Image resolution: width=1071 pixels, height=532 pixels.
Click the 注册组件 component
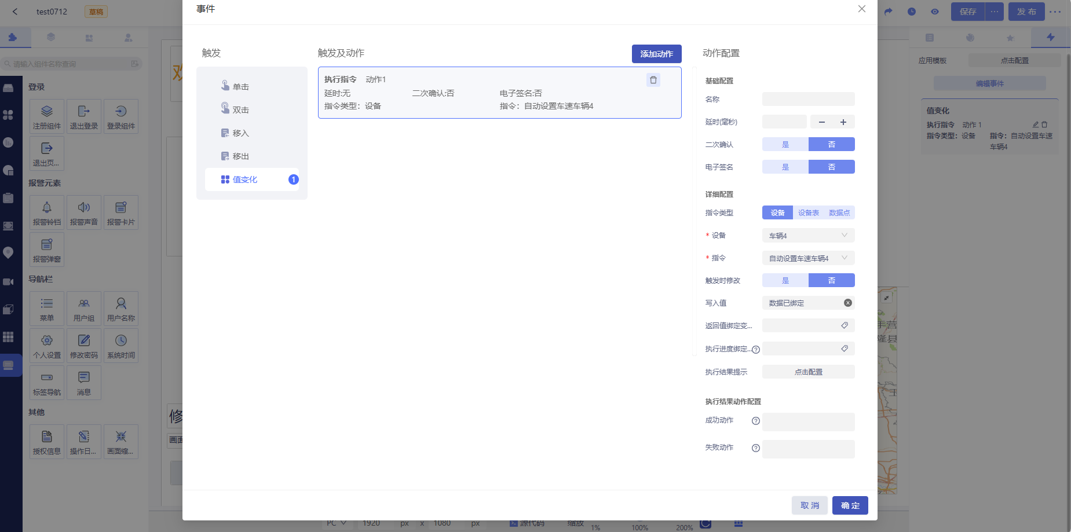pyautogui.click(x=47, y=116)
